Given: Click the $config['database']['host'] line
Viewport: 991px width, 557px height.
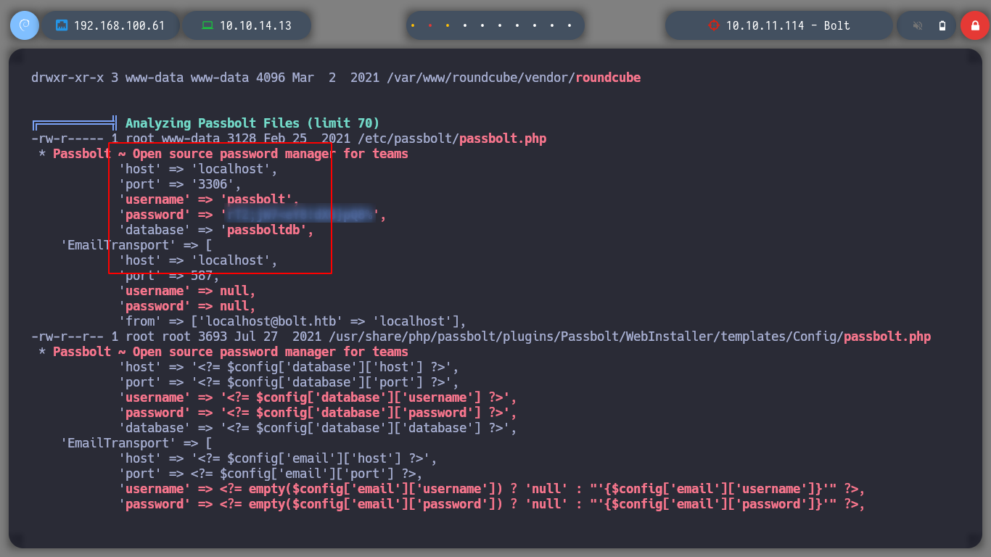Looking at the screenshot, I should pyautogui.click(x=289, y=367).
